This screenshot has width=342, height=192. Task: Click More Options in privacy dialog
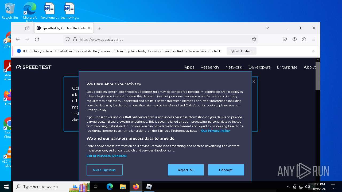pyautogui.click(x=104, y=170)
